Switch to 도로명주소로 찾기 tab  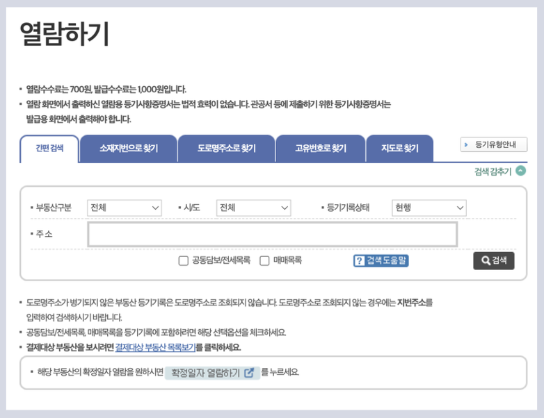(x=227, y=149)
